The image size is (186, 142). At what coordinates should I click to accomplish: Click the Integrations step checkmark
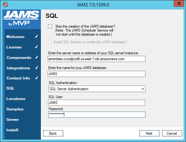click(37, 68)
